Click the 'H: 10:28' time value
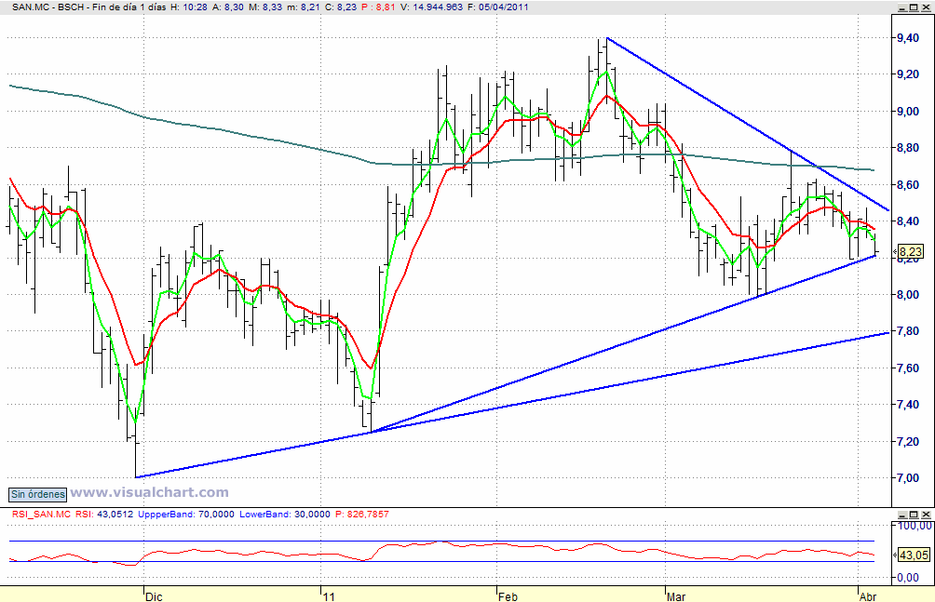Image resolution: width=935 pixels, height=602 pixels. (x=188, y=7)
